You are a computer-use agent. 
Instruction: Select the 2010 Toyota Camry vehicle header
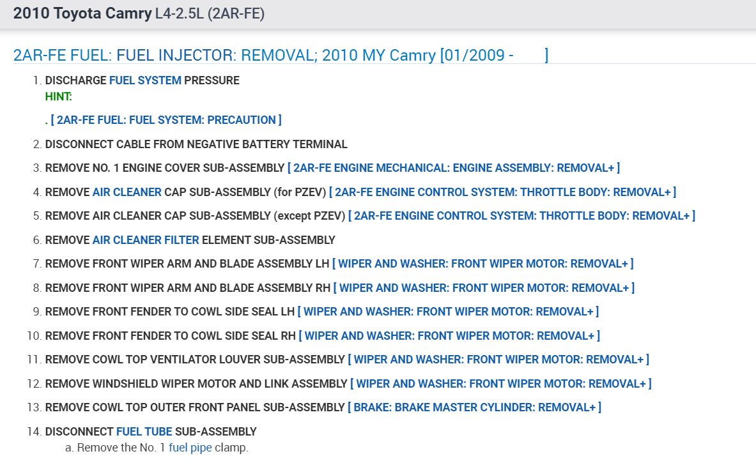[139, 13]
